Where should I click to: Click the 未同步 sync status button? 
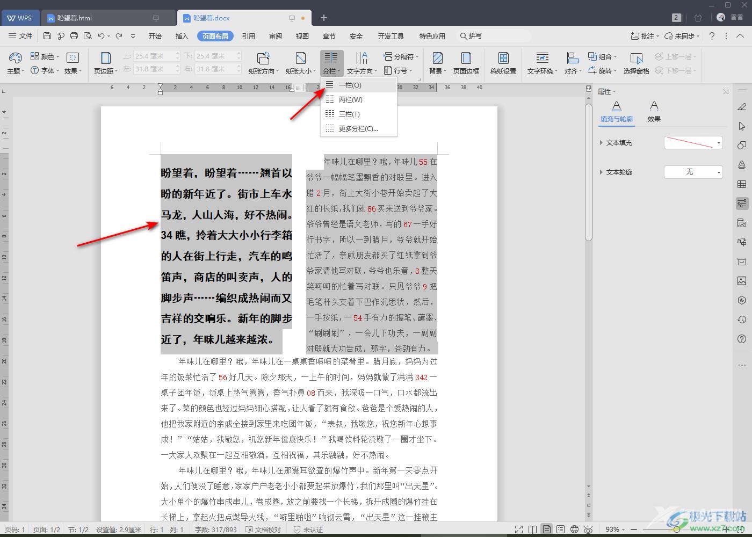[682, 36]
